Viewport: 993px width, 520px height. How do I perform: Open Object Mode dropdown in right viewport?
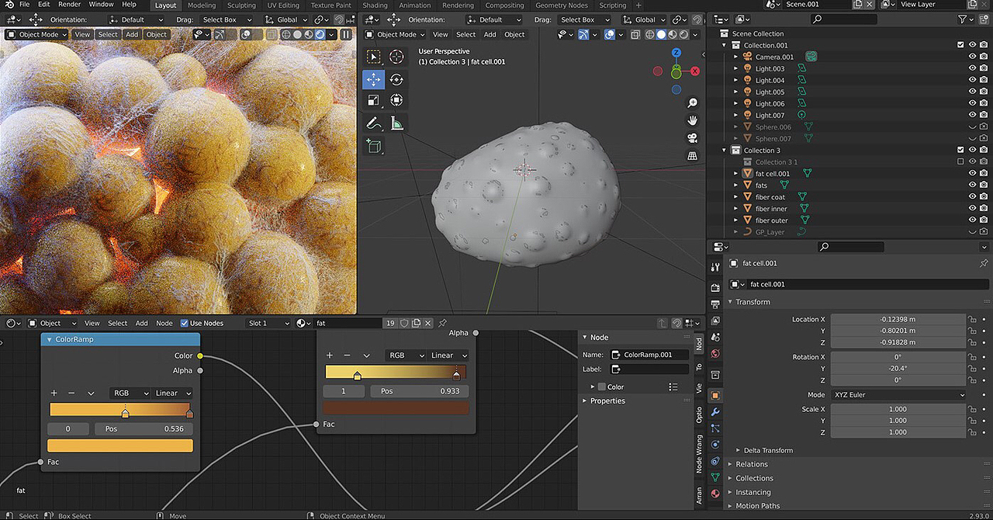click(x=395, y=34)
